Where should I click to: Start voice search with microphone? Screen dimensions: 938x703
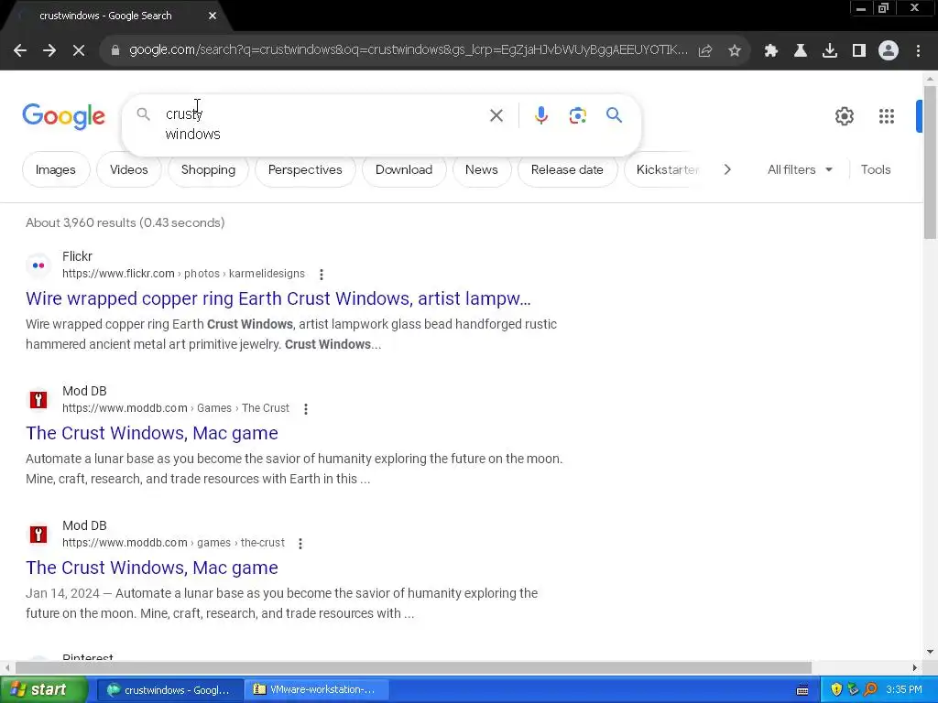pyautogui.click(x=540, y=115)
